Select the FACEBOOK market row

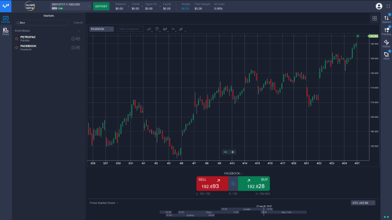(49, 47)
